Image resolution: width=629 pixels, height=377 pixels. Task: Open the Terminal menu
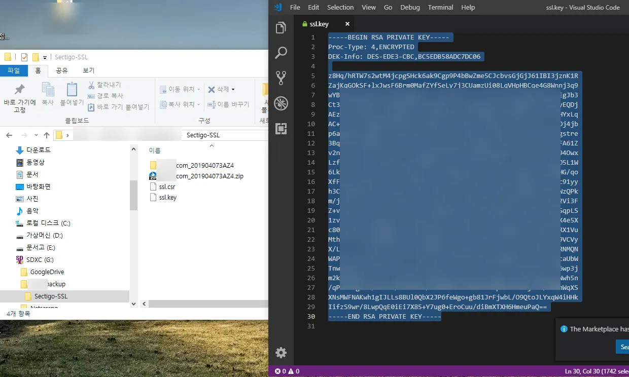[440, 7]
